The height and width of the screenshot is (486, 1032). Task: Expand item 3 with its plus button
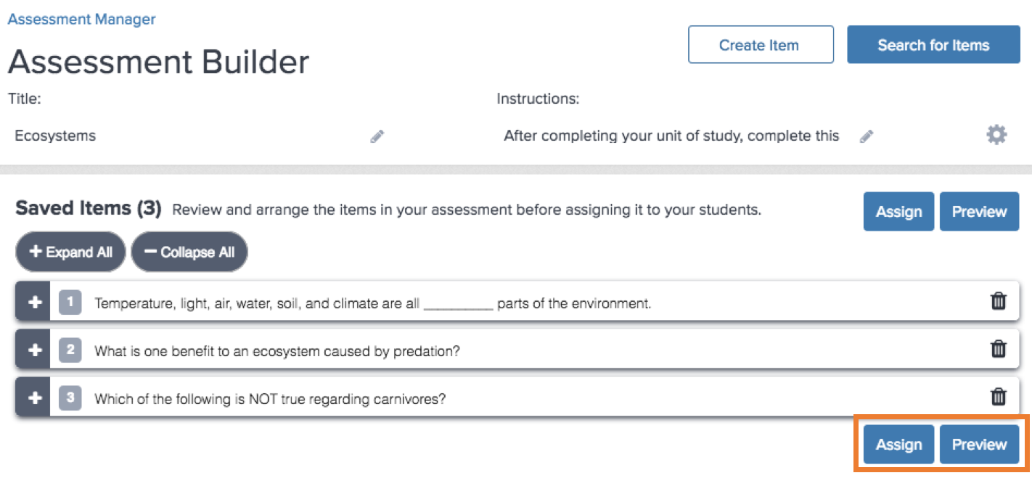[33, 398]
